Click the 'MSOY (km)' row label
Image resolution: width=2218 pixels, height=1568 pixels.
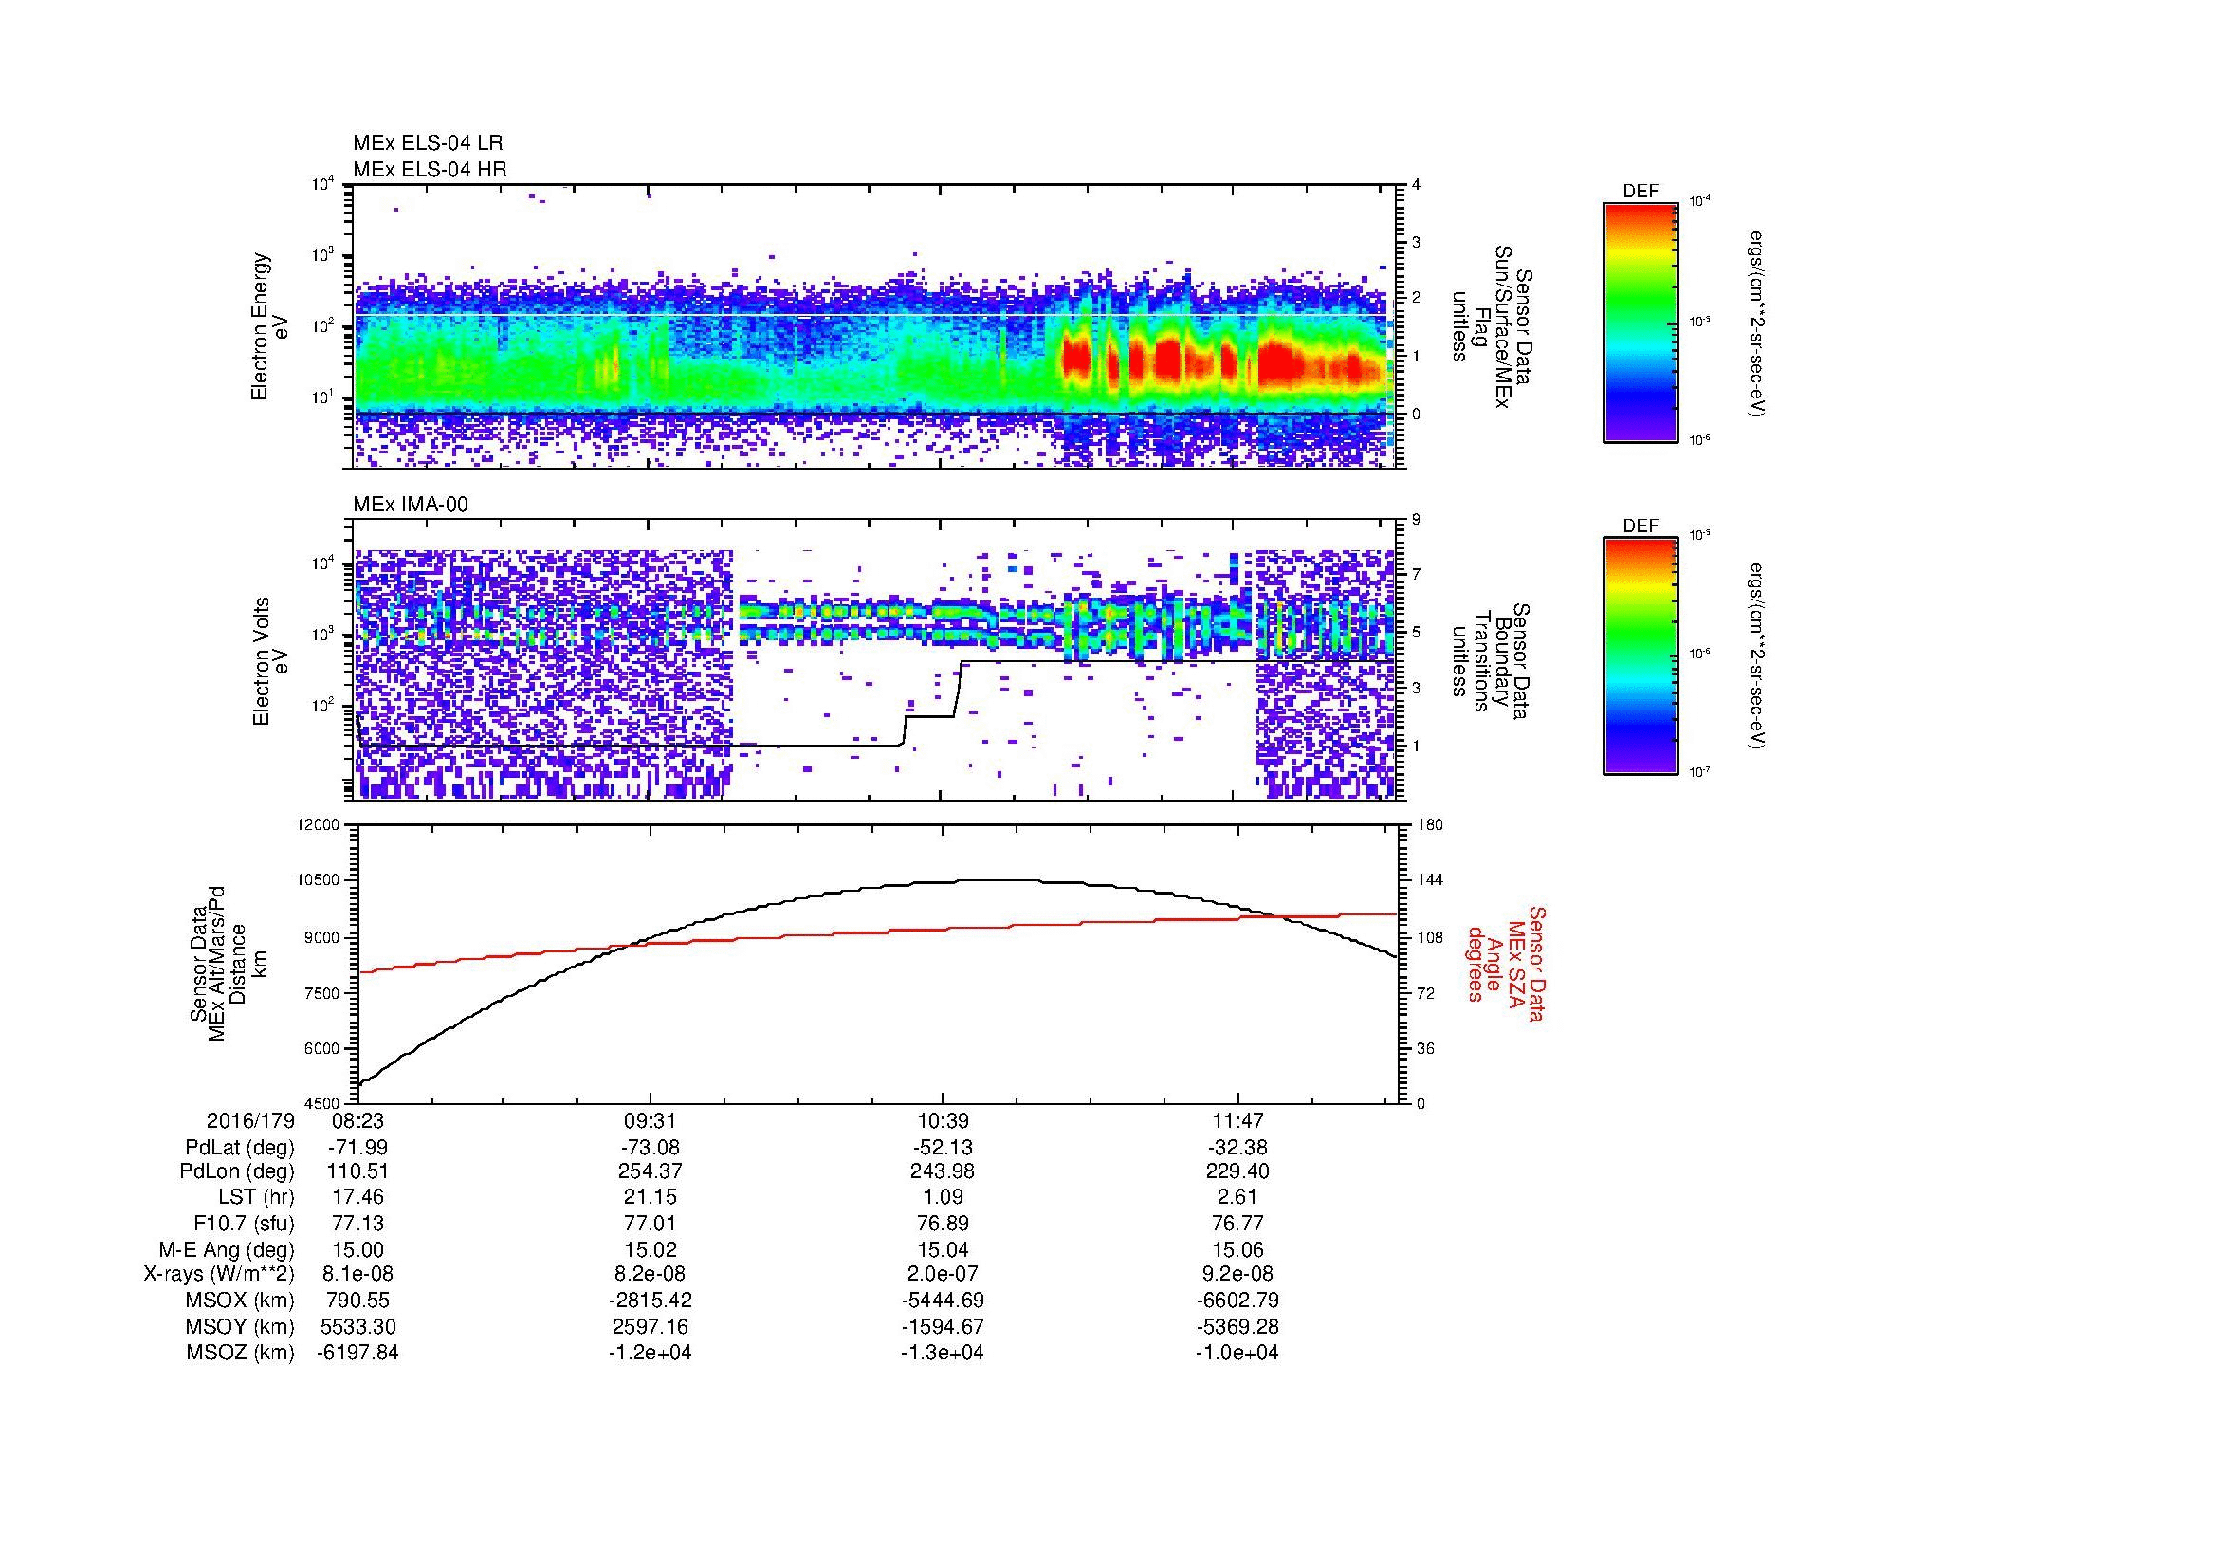click(x=240, y=1326)
